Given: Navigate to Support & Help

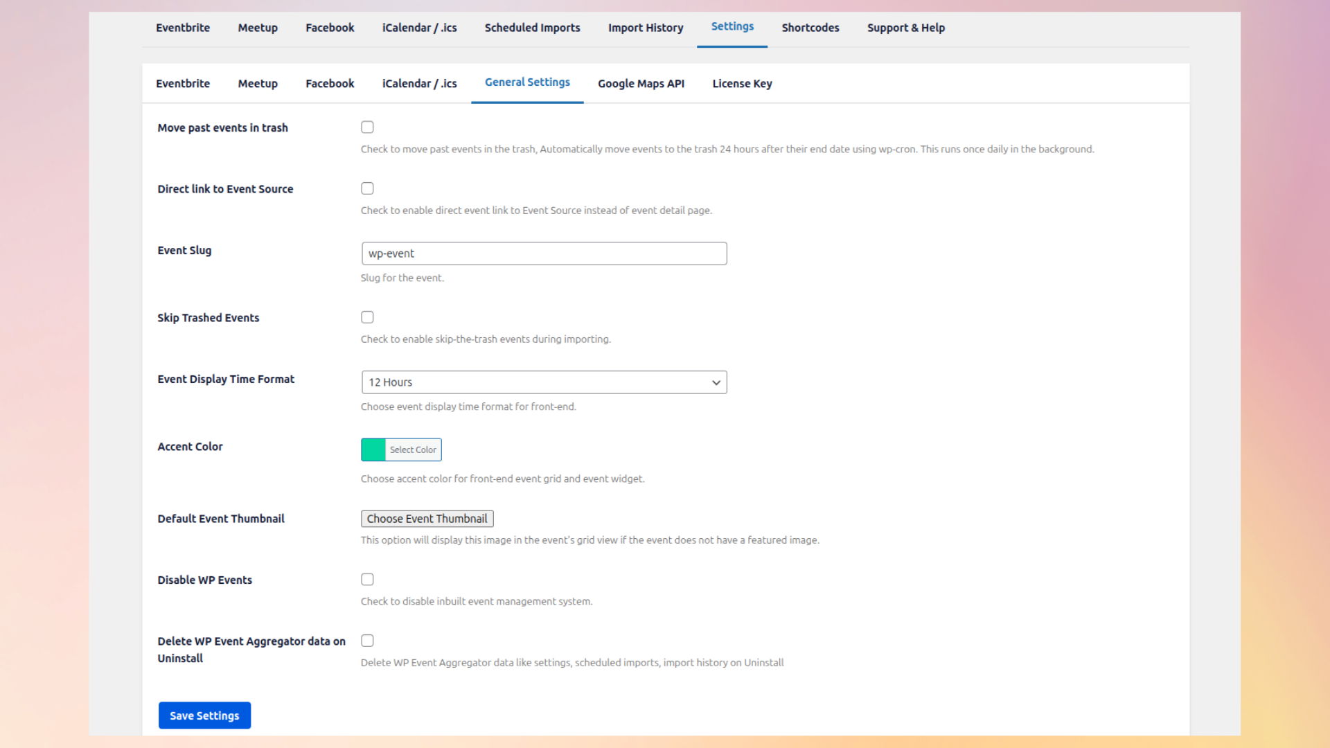Looking at the screenshot, I should (x=906, y=28).
